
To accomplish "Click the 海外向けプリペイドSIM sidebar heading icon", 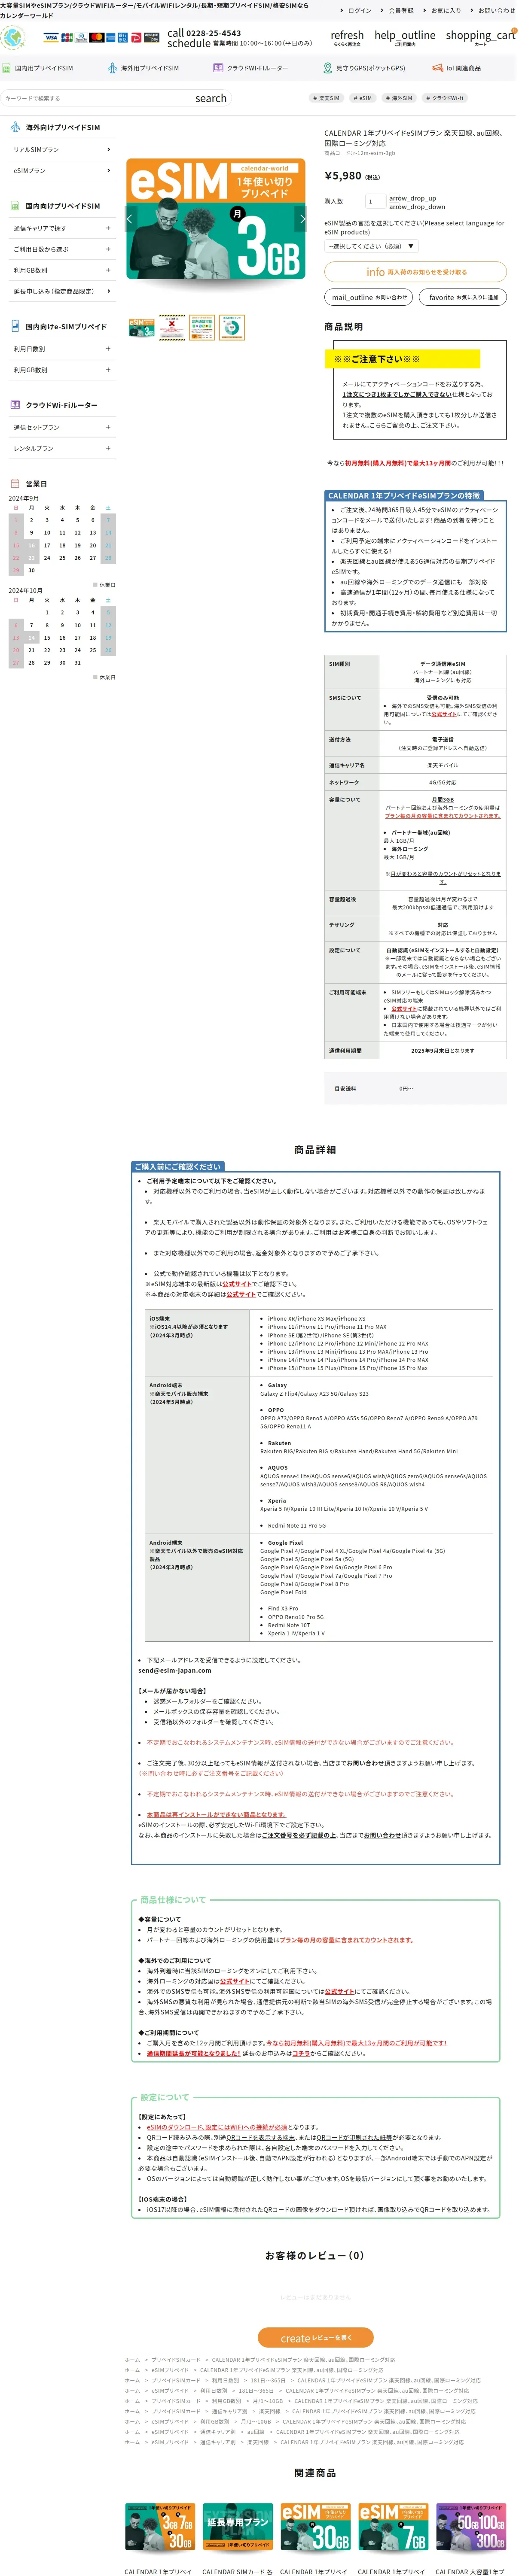I will (15, 127).
